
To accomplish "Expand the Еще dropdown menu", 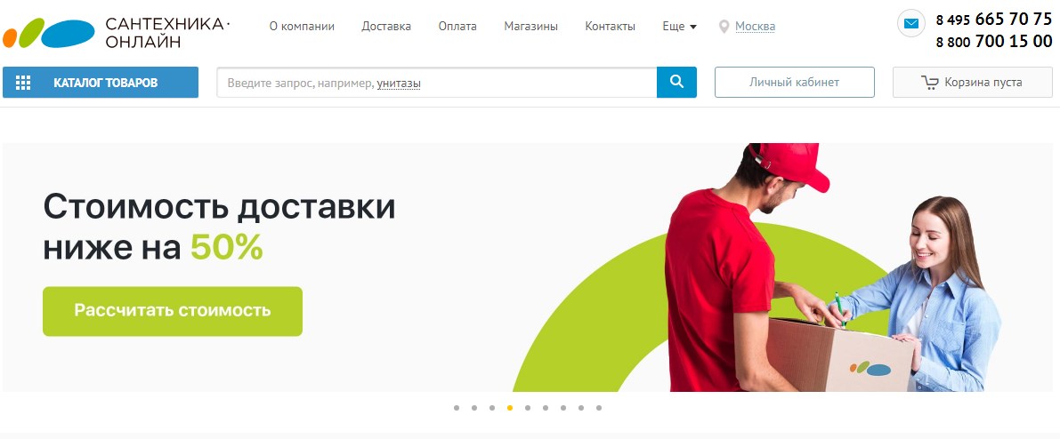I will (x=679, y=27).
